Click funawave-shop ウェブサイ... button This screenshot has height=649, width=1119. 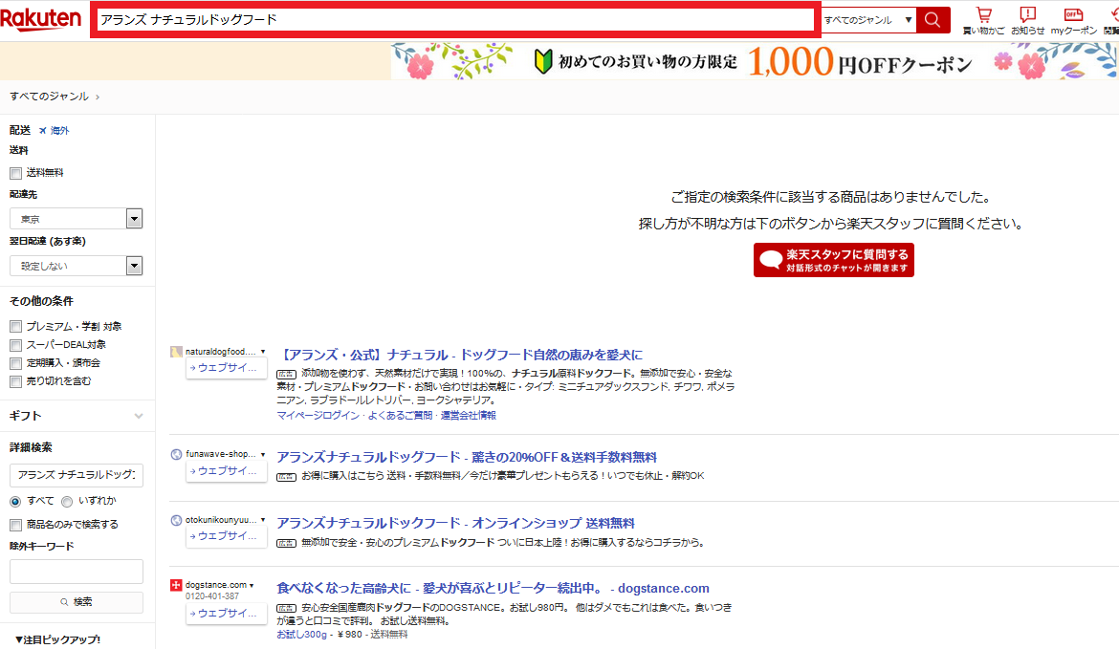(227, 470)
